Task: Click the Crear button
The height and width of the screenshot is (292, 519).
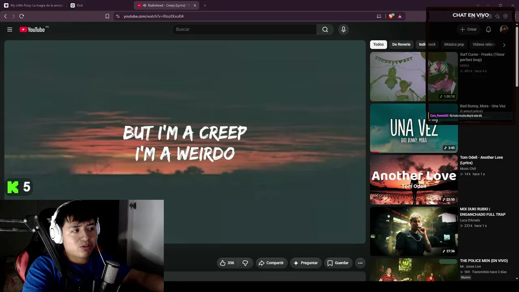Action: pos(468,29)
